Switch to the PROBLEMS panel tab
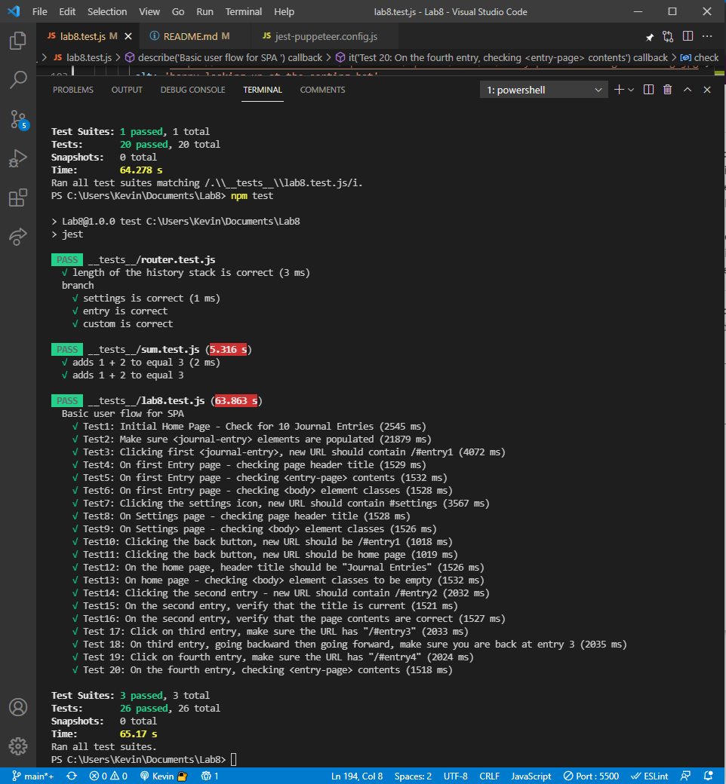This screenshot has width=726, height=784. pos(73,90)
